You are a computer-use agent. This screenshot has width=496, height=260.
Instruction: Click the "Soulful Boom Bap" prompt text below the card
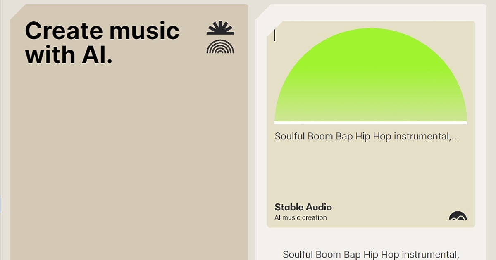(371, 255)
